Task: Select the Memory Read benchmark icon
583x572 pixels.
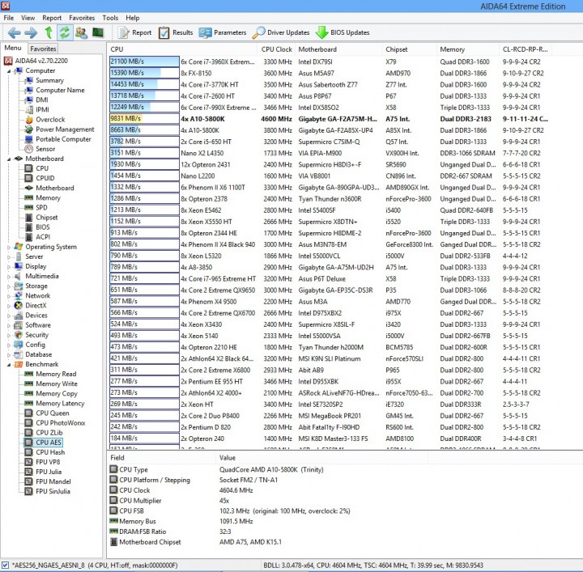Action: pyautogui.click(x=29, y=374)
